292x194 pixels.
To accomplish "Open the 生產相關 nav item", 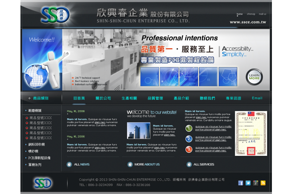I will [x=129, y=98].
